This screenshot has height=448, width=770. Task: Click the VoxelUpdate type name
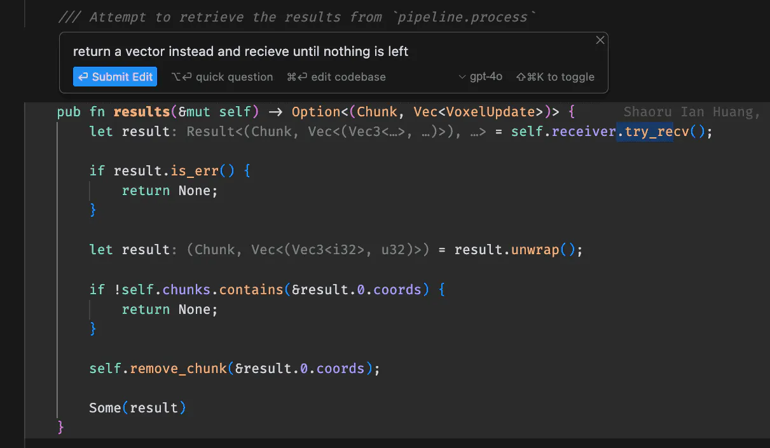pos(492,112)
